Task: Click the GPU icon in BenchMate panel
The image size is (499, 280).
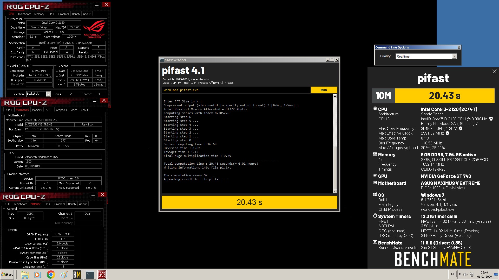Action: pyautogui.click(x=375, y=176)
